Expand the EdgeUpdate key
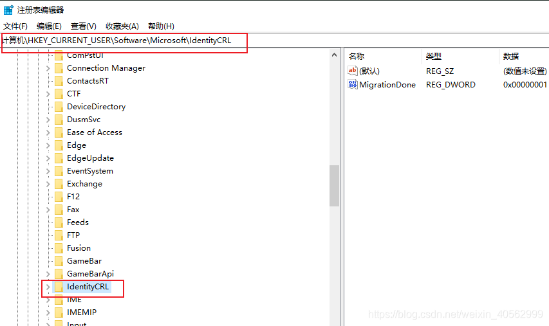Viewport: 549px width, 326px height. (48, 158)
